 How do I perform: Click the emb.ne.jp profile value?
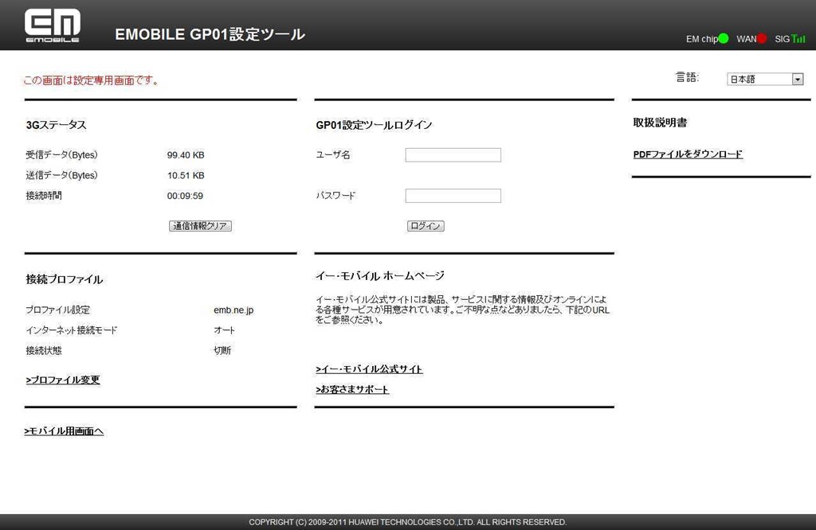233,310
